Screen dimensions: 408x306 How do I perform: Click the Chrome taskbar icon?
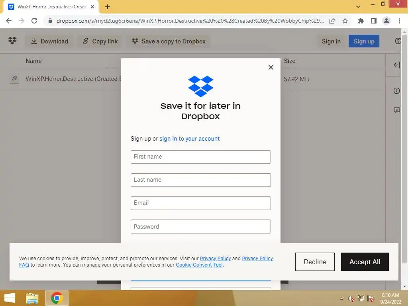(57, 298)
